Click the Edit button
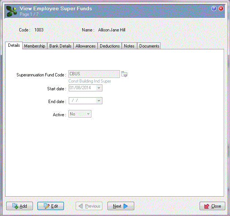The image size is (230, 216). pos(50,206)
